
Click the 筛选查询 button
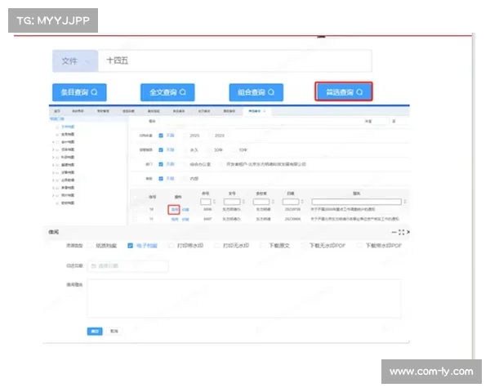(x=344, y=92)
